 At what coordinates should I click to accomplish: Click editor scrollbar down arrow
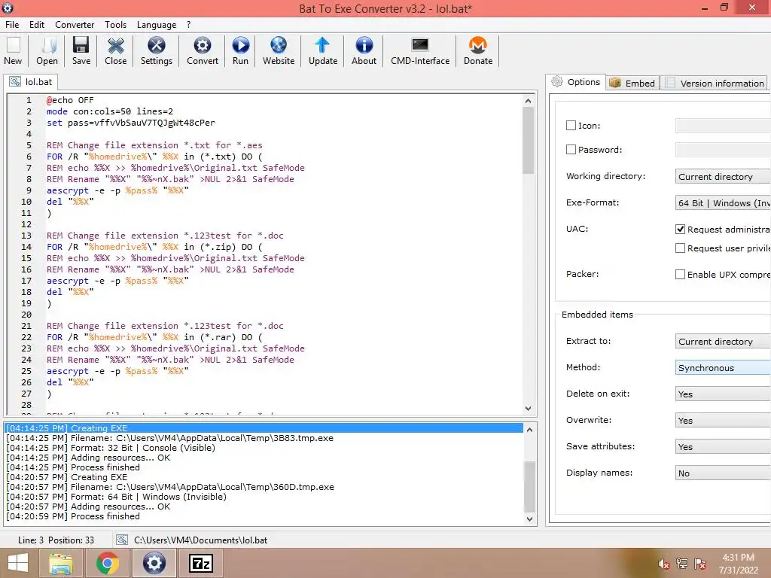528,408
